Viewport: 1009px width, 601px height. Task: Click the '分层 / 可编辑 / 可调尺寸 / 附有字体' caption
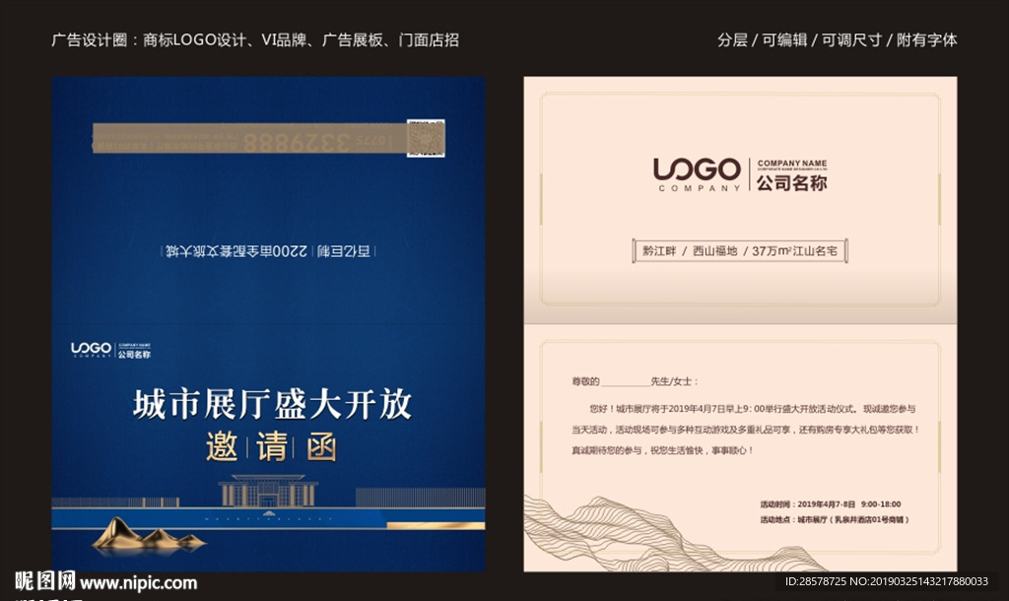pyautogui.click(x=837, y=39)
